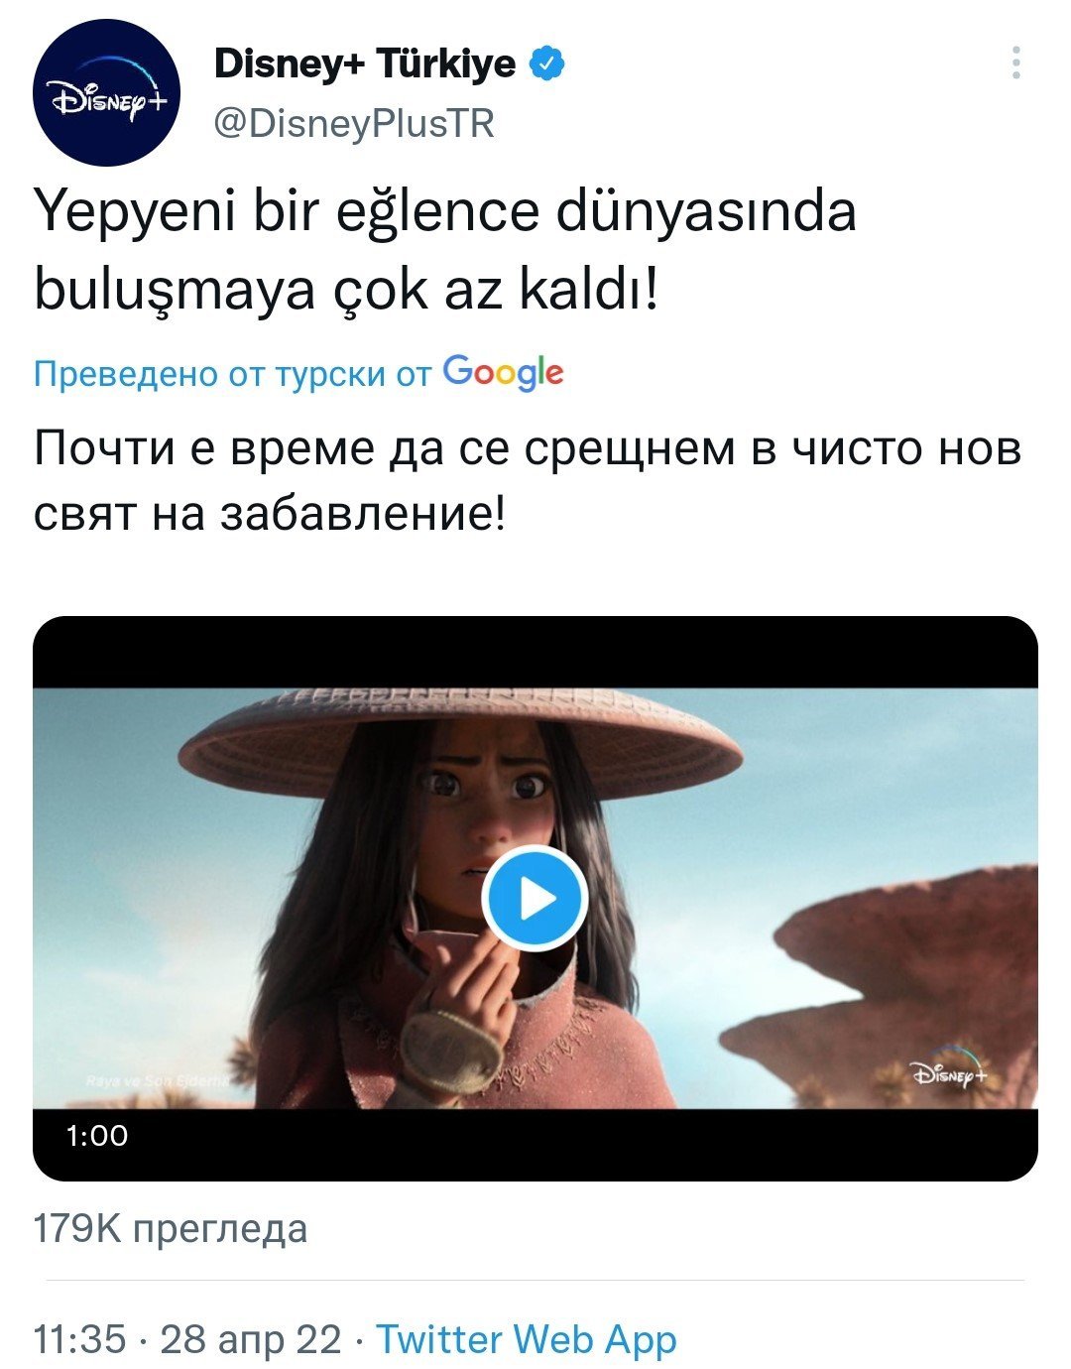Click the 28 апр 22 date
Image resolution: width=1071 pixels, height=1369 pixels.
[x=250, y=1340]
